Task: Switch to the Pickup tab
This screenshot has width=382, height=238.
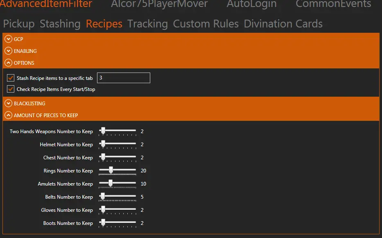Action: point(19,24)
